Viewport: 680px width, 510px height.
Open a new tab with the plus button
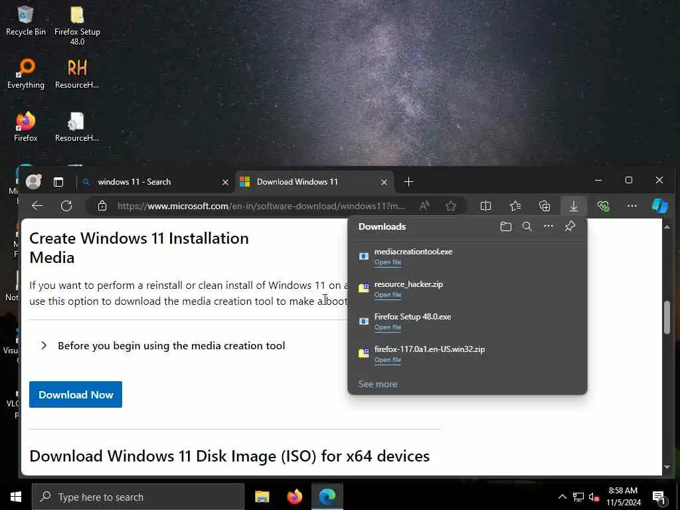point(408,182)
